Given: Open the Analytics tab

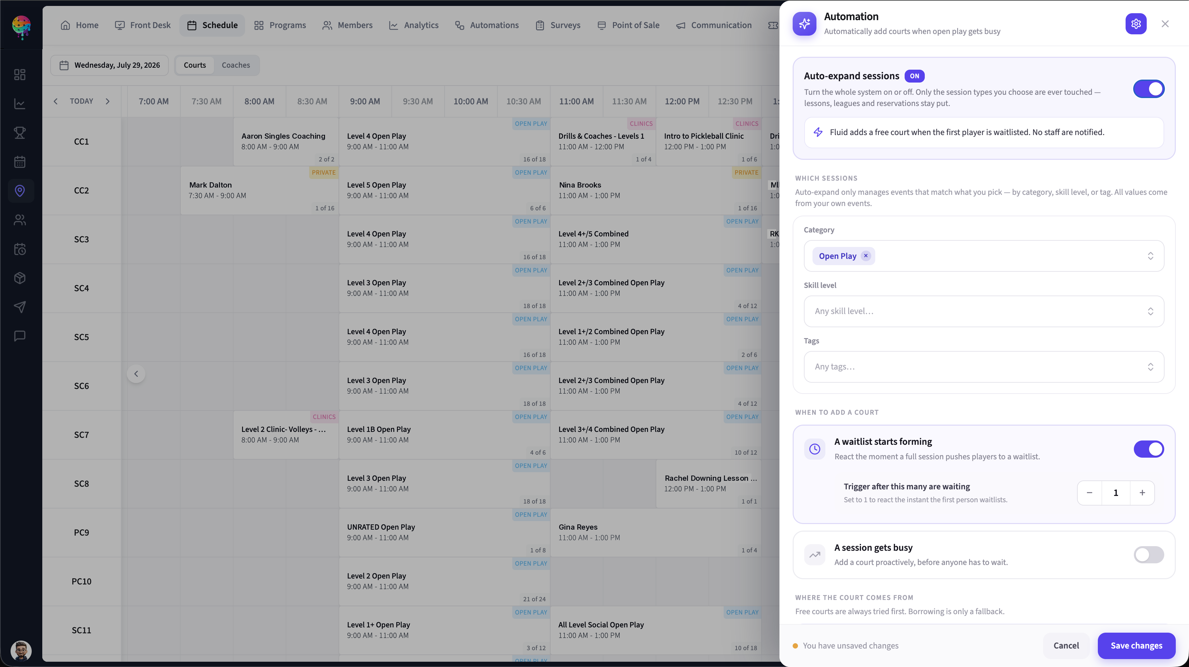Looking at the screenshot, I should (x=414, y=25).
